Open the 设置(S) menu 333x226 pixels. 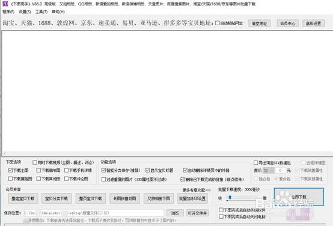[25, 11]
